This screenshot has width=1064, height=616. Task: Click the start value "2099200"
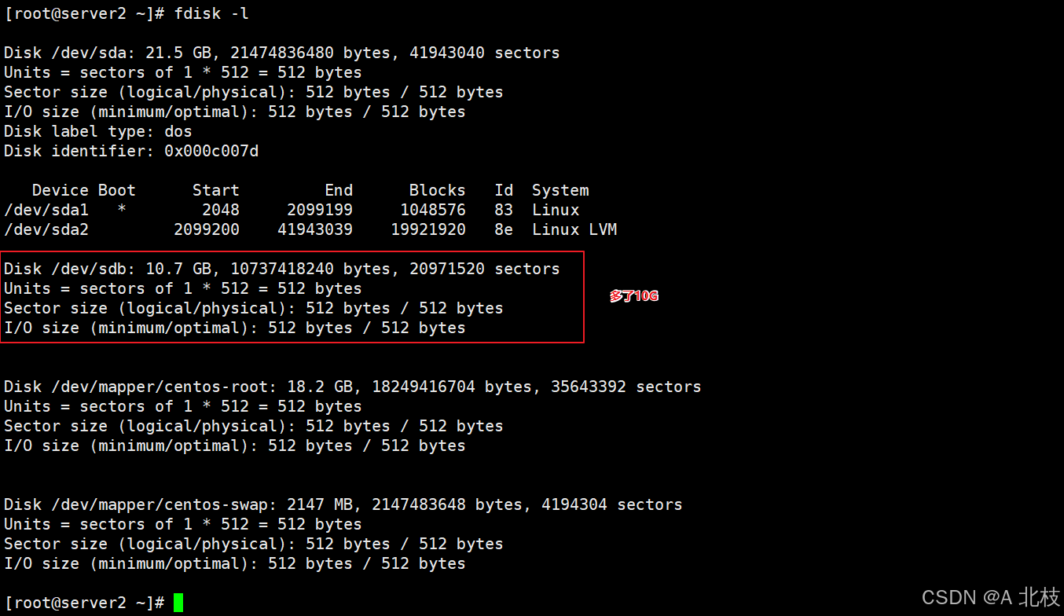tap(207, 229)
